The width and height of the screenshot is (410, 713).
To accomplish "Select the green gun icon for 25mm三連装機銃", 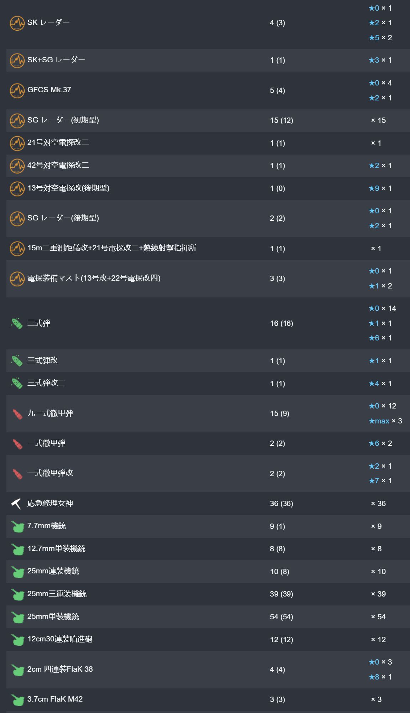I will point(17,594).
